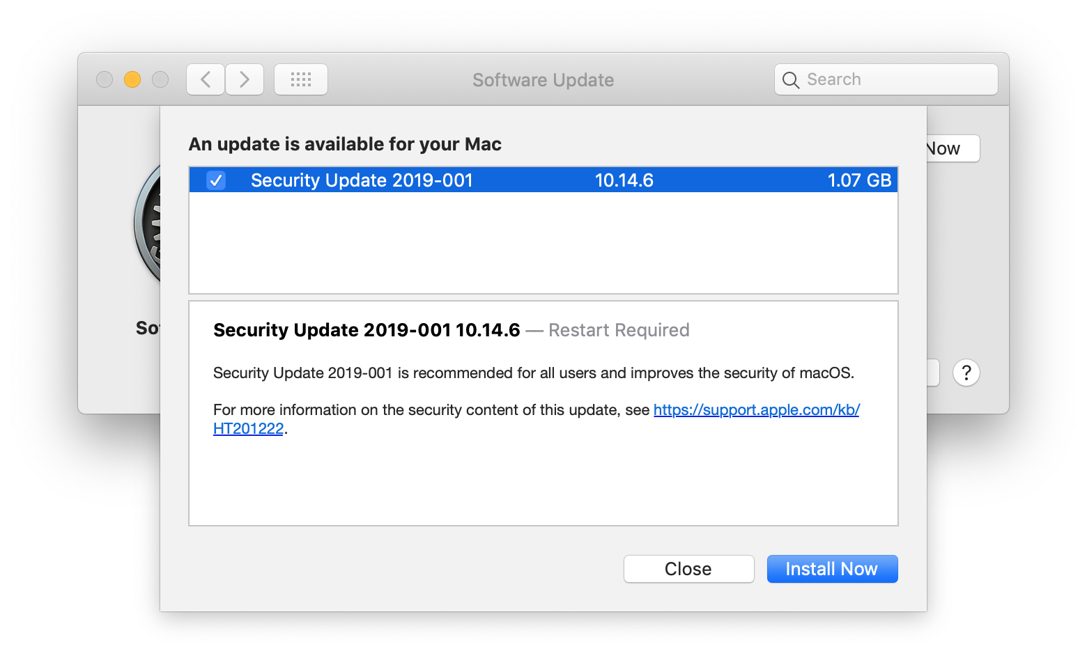Click the Restart Required label
The width and height of the screenshot is (1087, 649).
click(619, 330)
